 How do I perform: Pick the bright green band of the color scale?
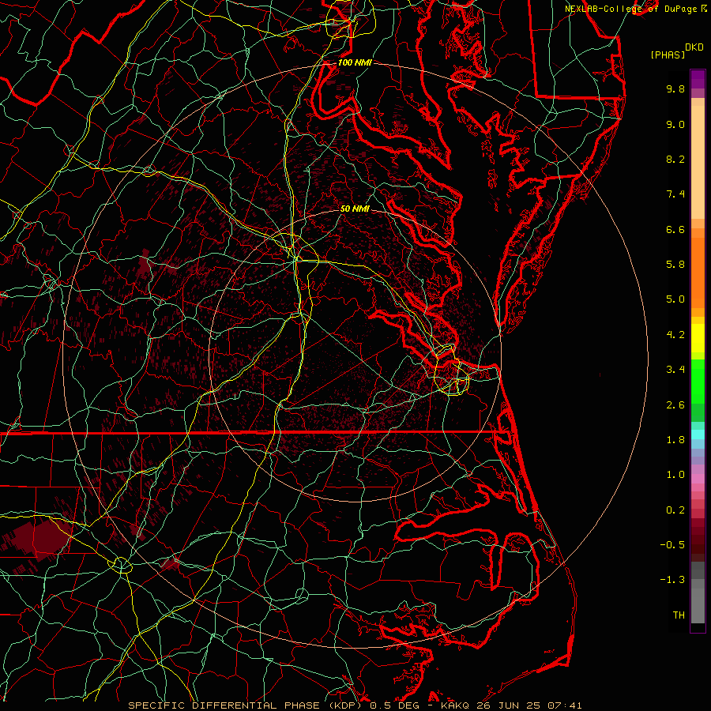tap(698, 380)
